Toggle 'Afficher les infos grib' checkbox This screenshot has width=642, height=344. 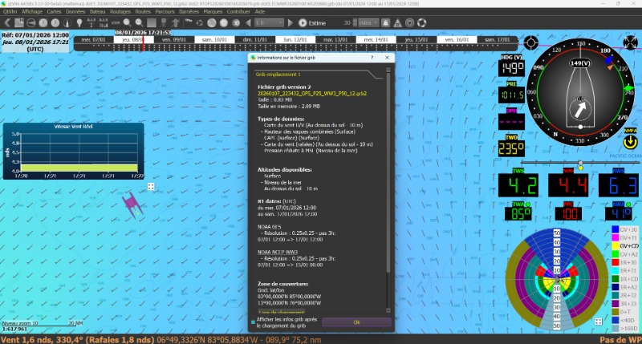click(254, 322)
